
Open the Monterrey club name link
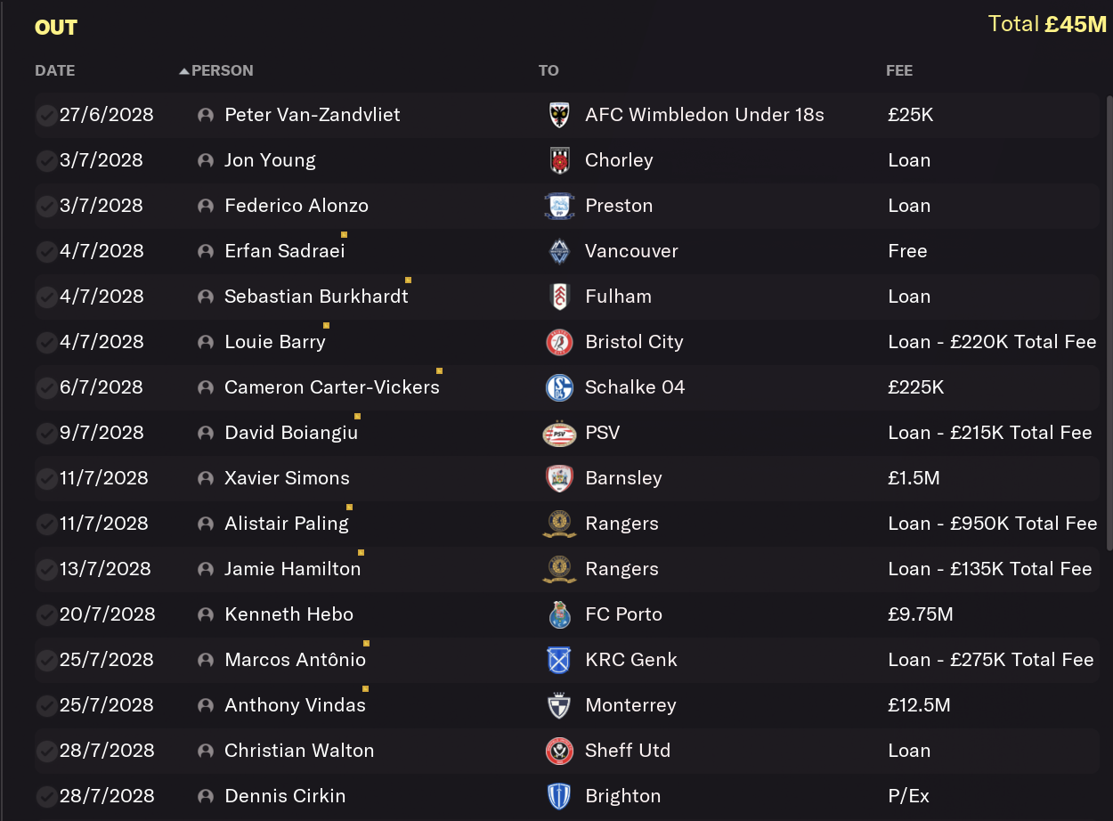tap(630, 705)
